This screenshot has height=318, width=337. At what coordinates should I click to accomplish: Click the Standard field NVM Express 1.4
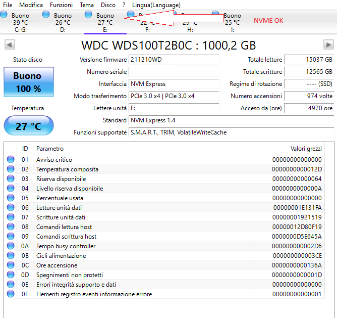click(231, 120)
